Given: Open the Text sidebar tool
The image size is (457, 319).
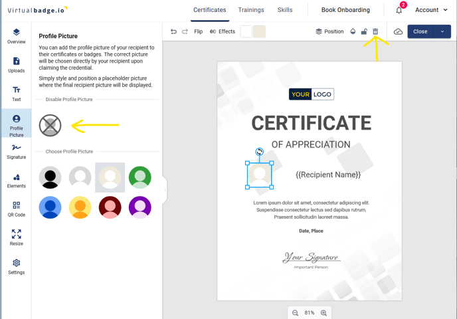Looking at the screenshot, I should [x=17, y=94].
